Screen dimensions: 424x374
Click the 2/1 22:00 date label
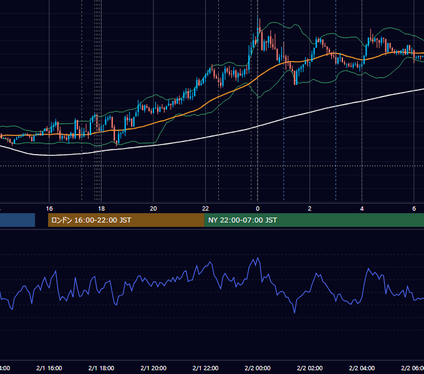(x=206, y=368)
